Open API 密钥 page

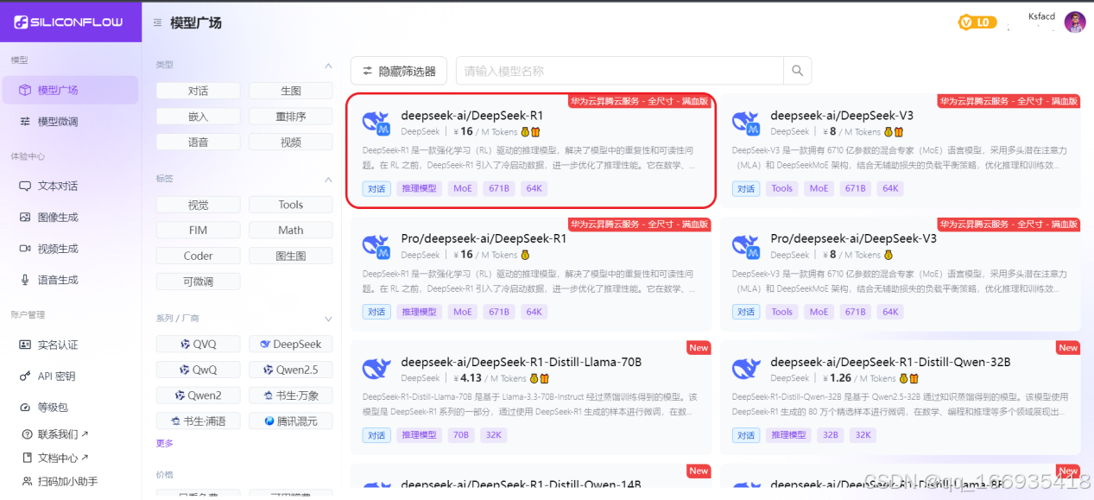(70, 376)
